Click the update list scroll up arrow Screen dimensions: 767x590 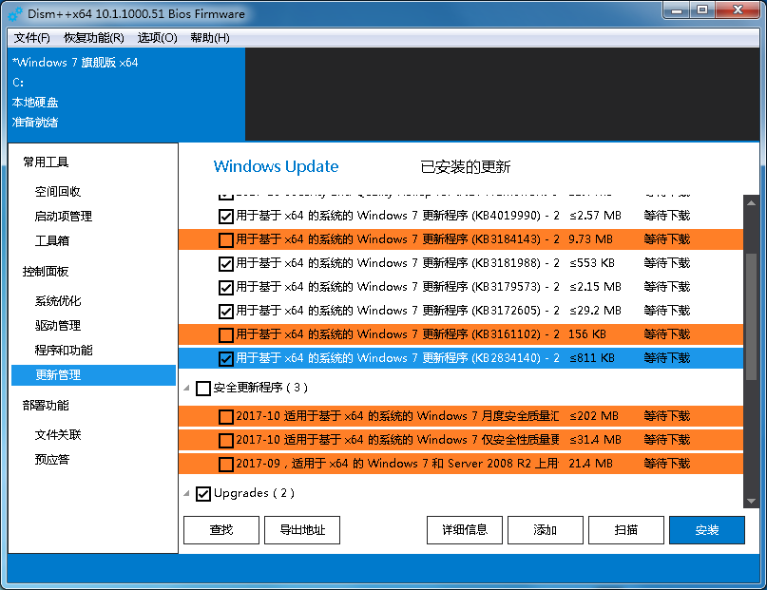(x=752, y=202)
